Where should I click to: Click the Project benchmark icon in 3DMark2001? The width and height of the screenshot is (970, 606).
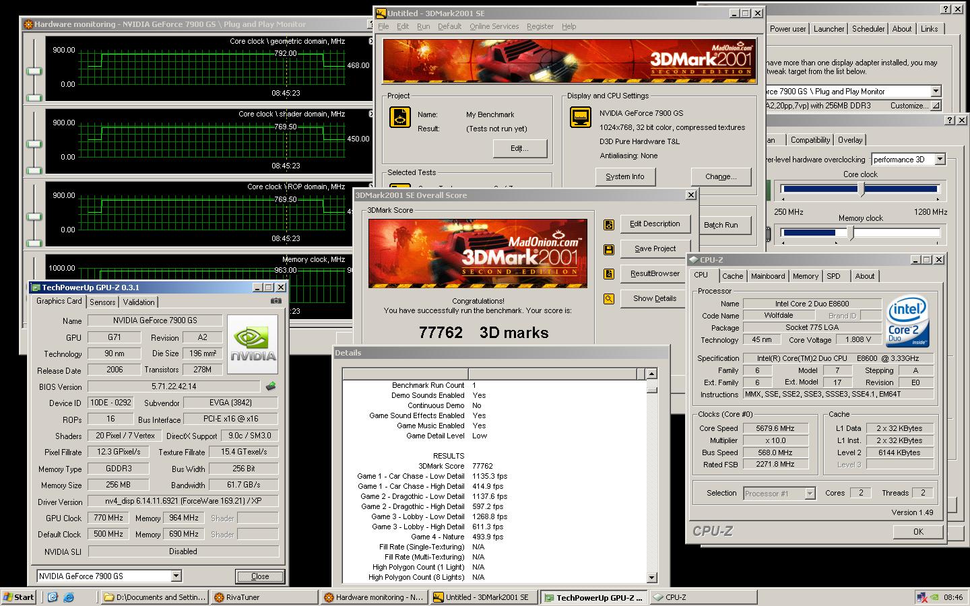[400, 117]
